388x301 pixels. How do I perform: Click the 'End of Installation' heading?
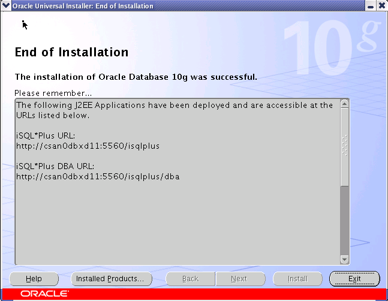[x=71, y=52]
